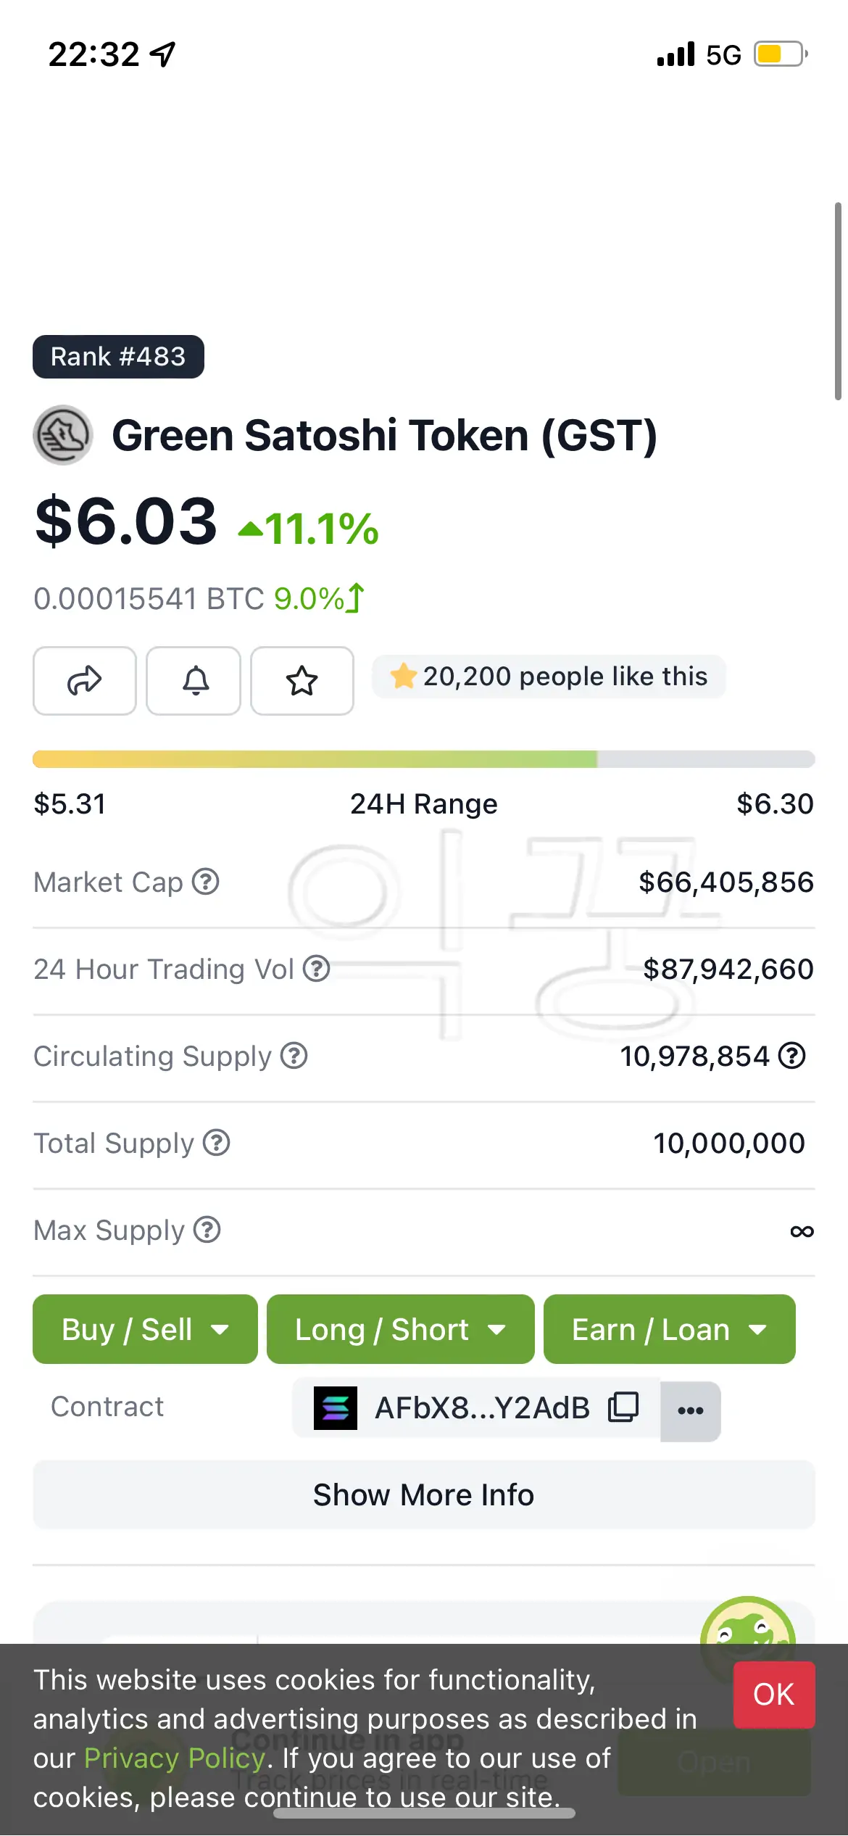This screenshot has width=848, height=1836.
Task: Expand the Buy / Sell dropdown
Action: tap(145, 1329)
